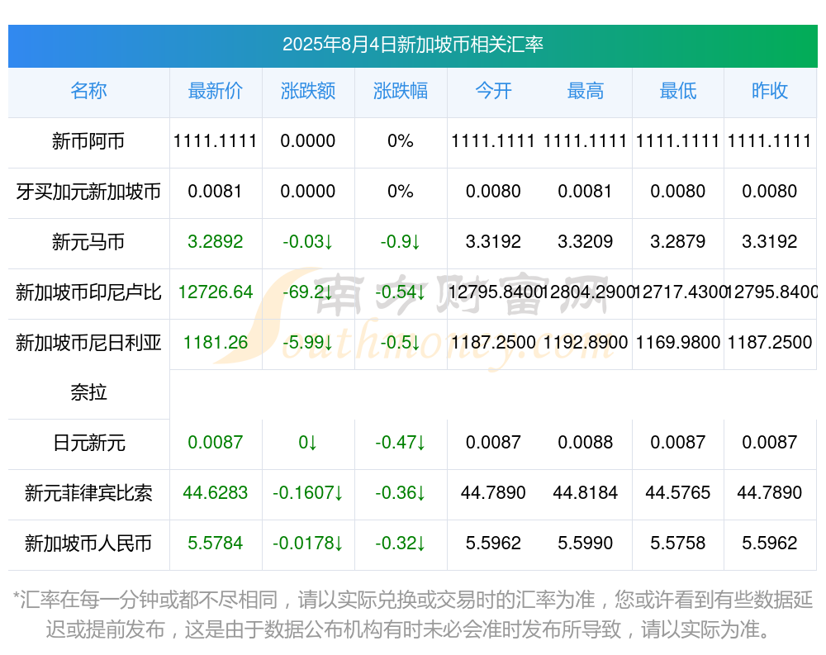Click the high value 5.5990
Screen dimensions: 826x655
[586, 543]
